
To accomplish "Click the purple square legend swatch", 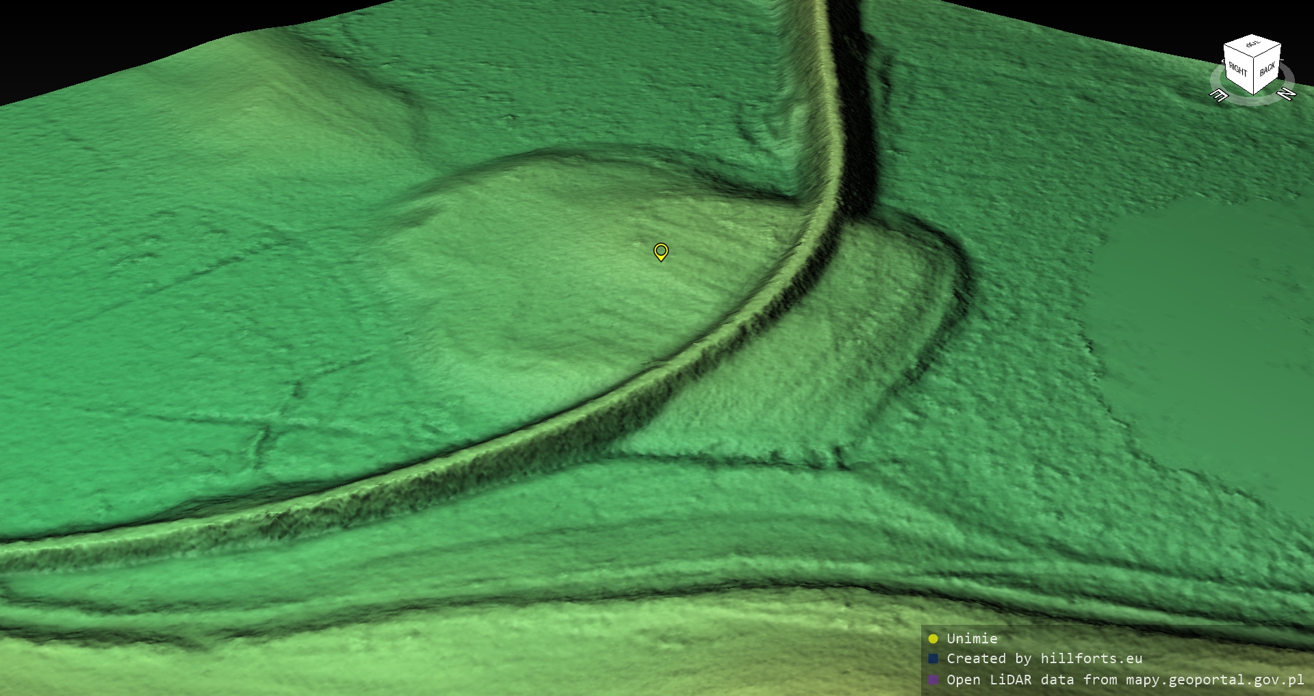I will tap(933, 680).
